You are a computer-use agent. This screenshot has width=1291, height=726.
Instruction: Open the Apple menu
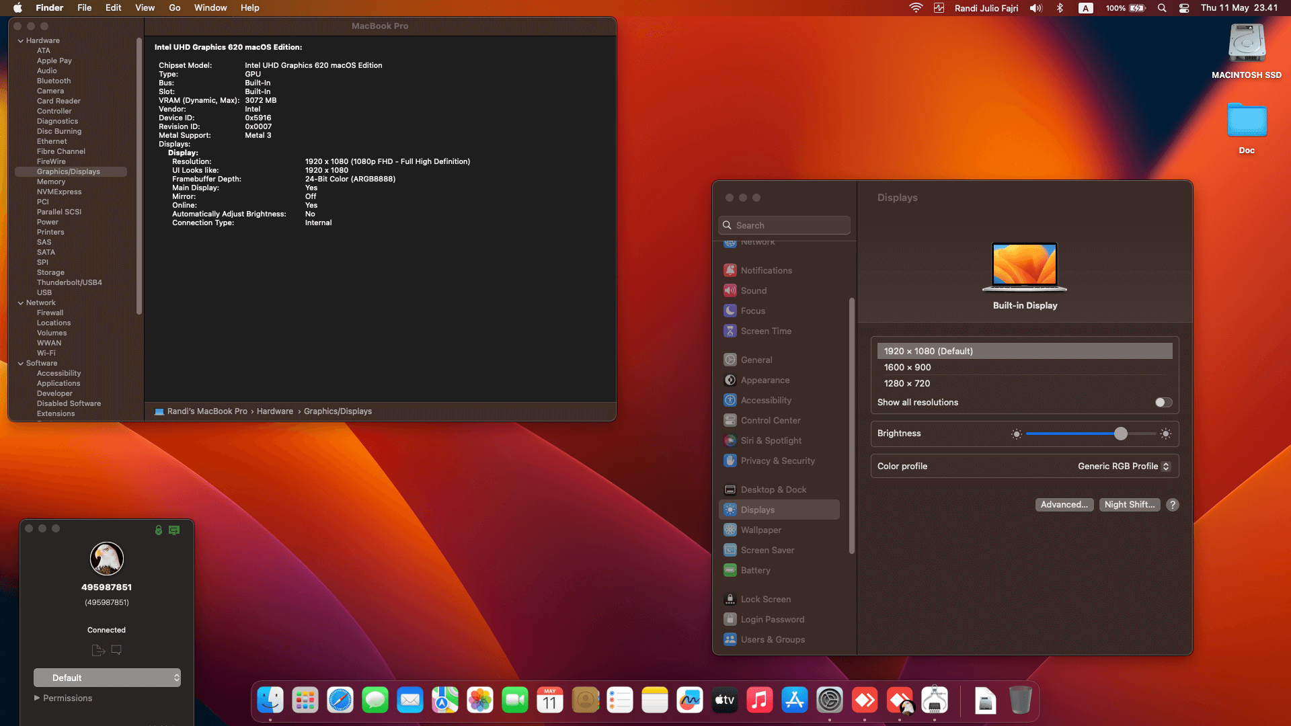pos(18,8)
